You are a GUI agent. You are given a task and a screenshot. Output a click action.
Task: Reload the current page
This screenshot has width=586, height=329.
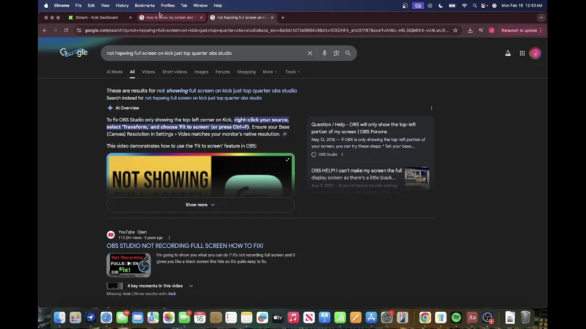tap(66, 30)
